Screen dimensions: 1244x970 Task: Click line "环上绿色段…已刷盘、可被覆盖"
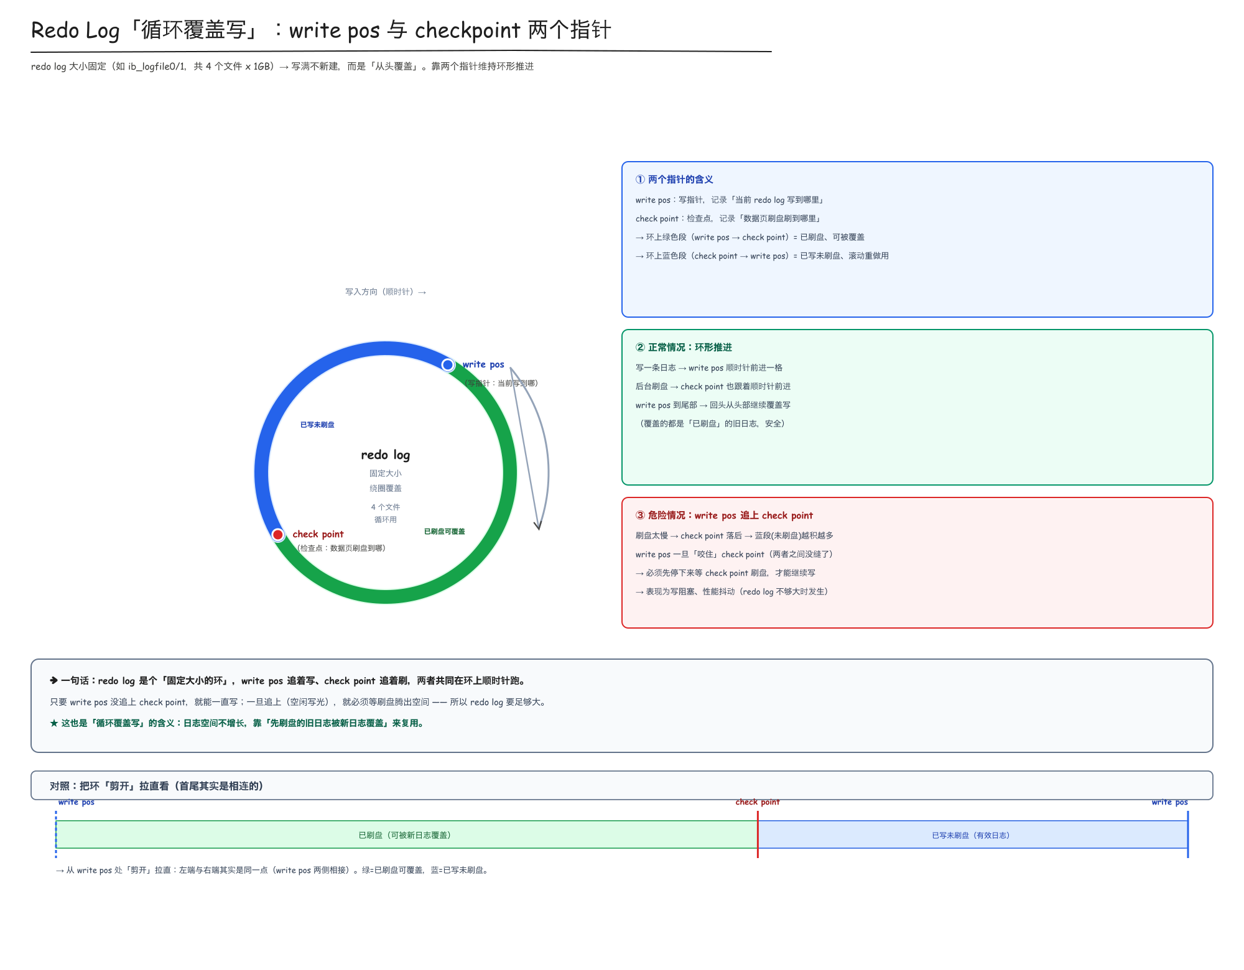click(x=750, y=237)
